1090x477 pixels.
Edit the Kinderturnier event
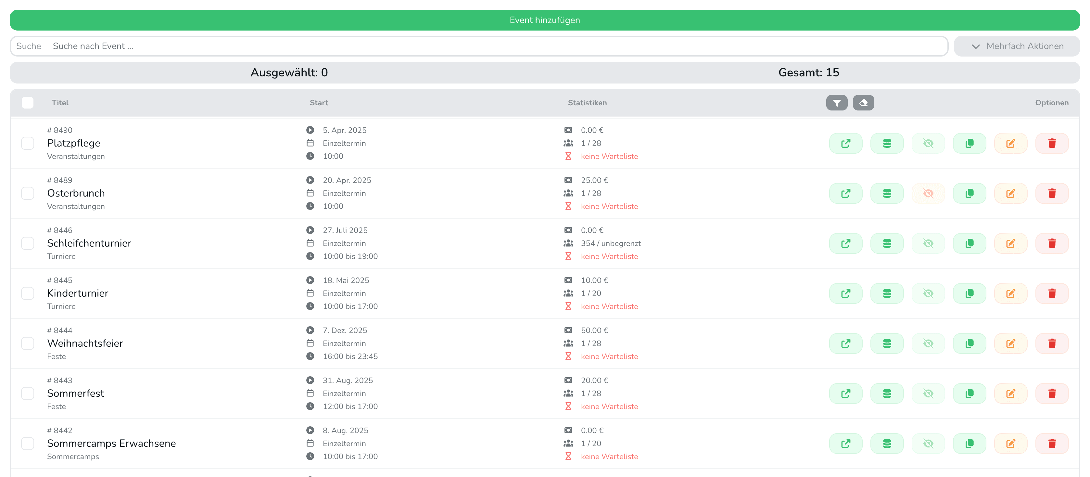point(1010,293)
